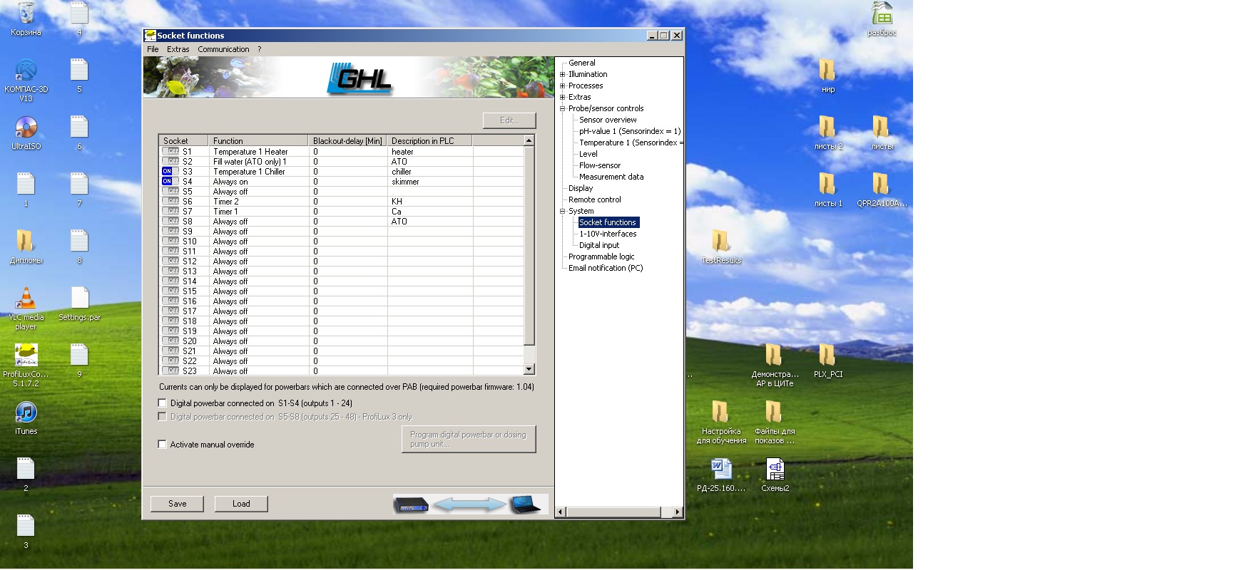Viewport: 1244px width, 570px height.
Task: Open the КОМПАС-3D V13 desktop icon
Action: point(26,72)
